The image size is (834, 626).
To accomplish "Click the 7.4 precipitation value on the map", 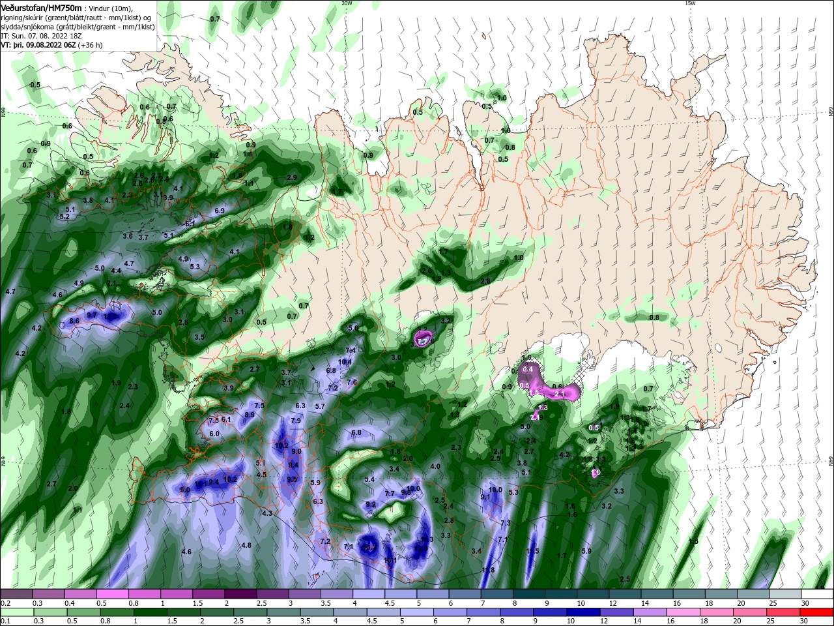I will click(x=351, y=351).
